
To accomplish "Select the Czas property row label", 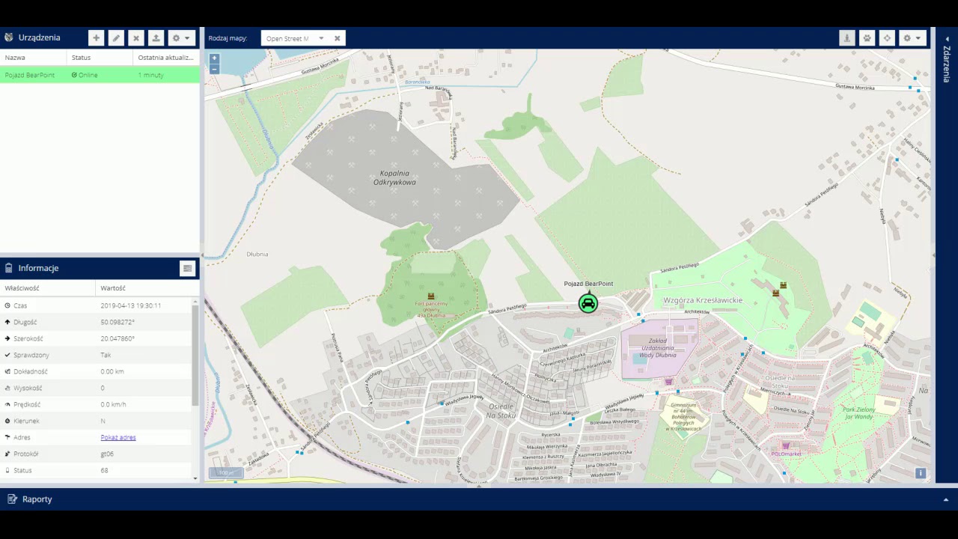I will (x=20, y=305).
